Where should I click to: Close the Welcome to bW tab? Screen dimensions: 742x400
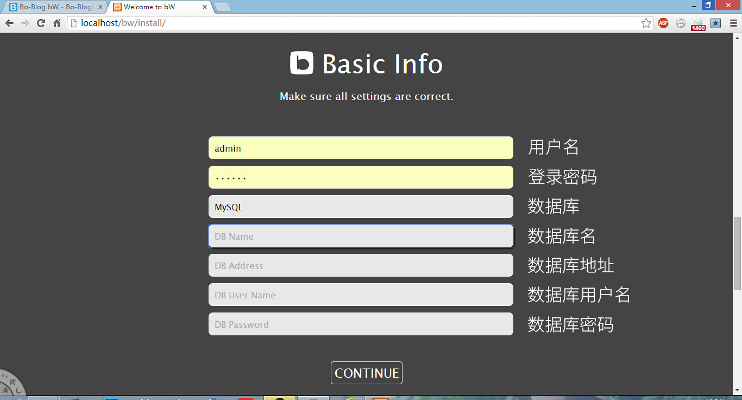[205, 7]
